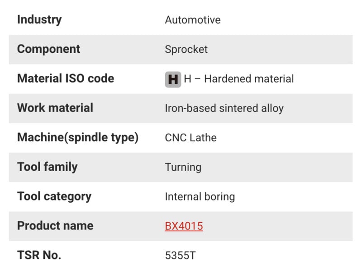The image size is (362, 275).
Task: Click the TSR No. label
Action: click(39, 255)
